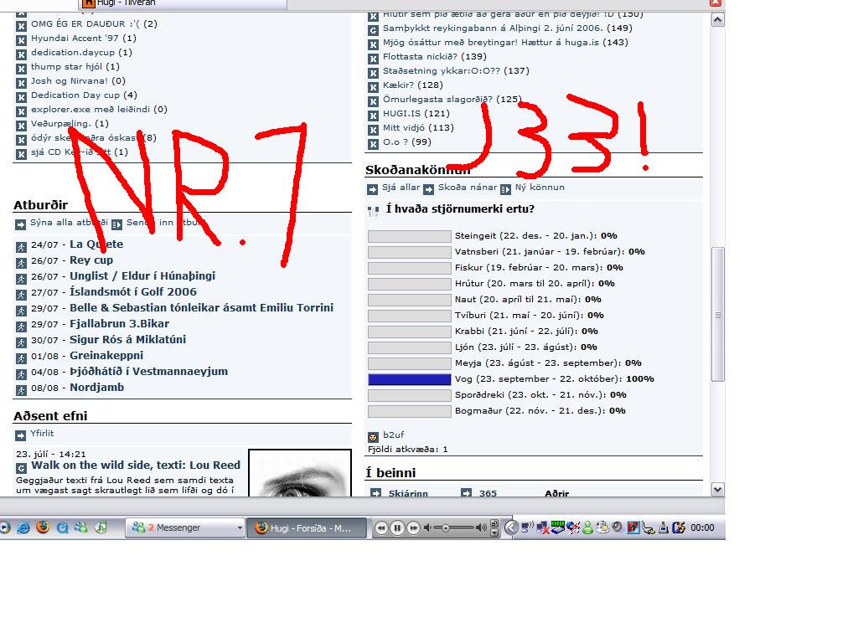Click the taskbar media player previous track button
This screenshot has height=643, width=858.
pyautogui.click(x=381, y=527)
